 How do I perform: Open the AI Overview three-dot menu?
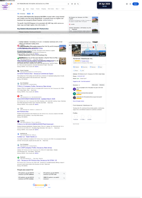pos(99,14)
